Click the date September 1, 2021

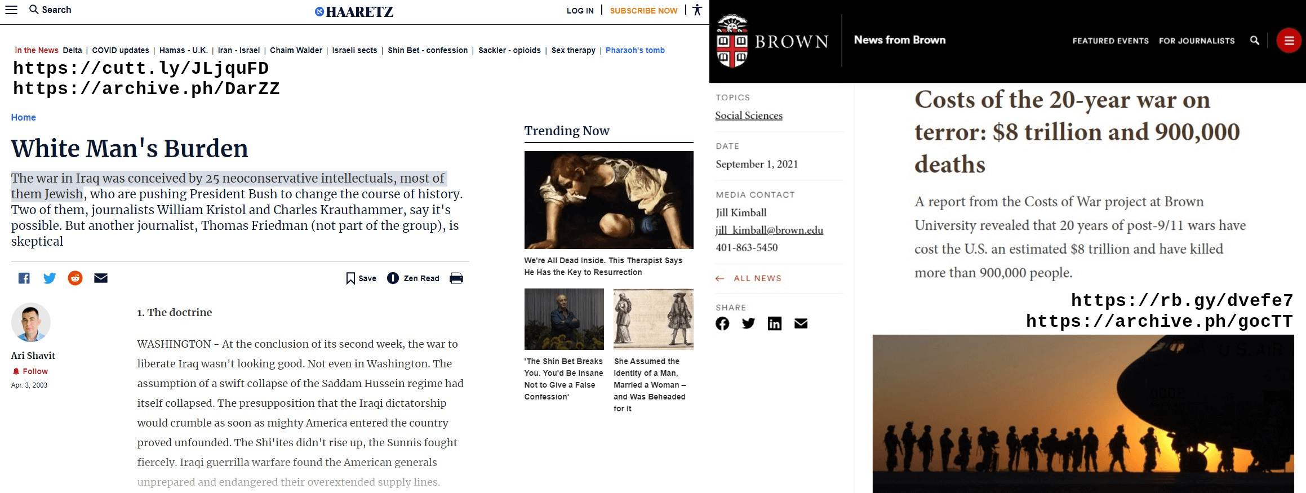point(757,164)
